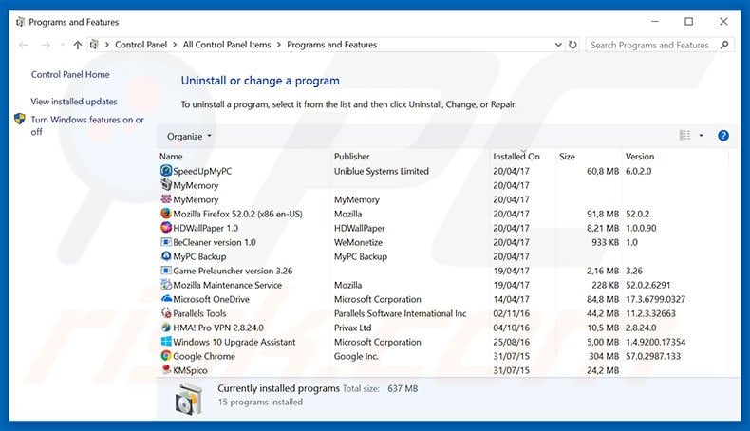Expand chevron after All Control Panel Items
This screenshot has height=431, width=750.
pos(279,45)
